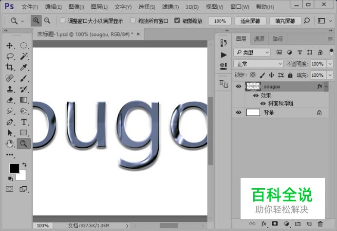This screenshot has height=231, width=337.
Task: Switch to the Channels tab
Action: point(259,39)
